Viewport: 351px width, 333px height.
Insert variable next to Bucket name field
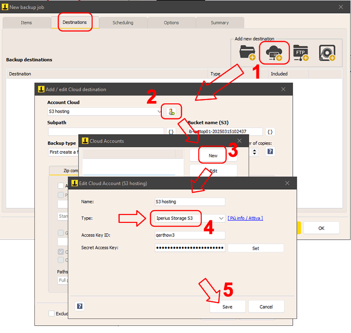pos(270,132)
